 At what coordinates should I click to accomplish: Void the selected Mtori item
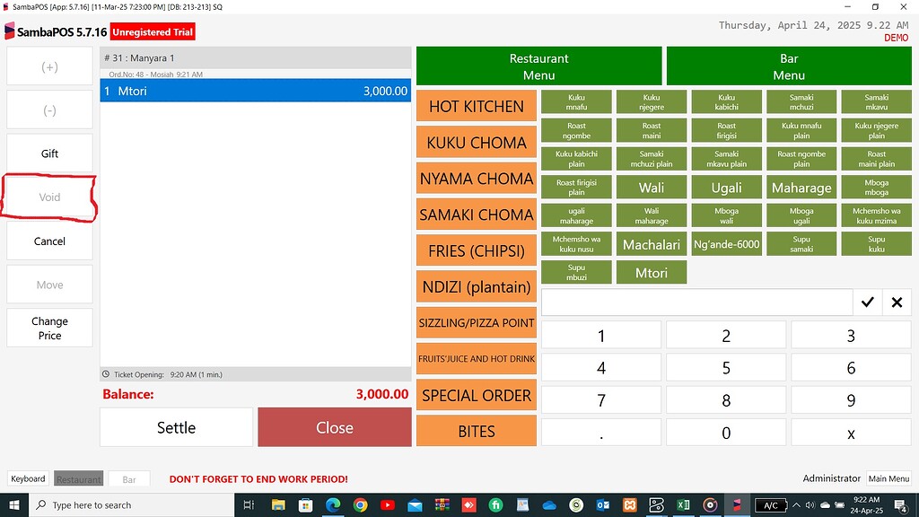click(x=49, y=196)
